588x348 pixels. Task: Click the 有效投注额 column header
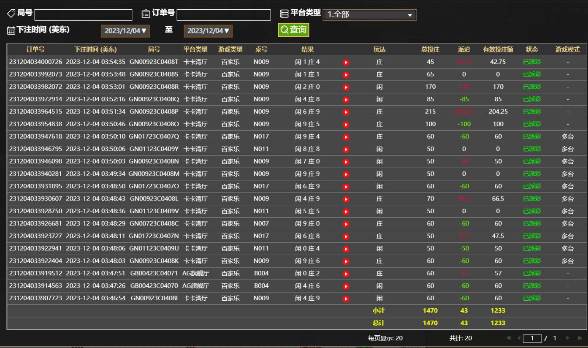click(498, 49)
